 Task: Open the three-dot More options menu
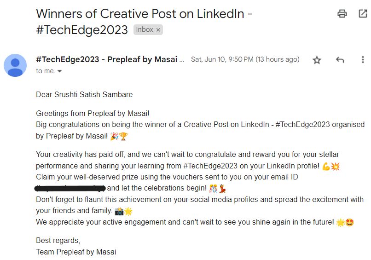[363, 60]
